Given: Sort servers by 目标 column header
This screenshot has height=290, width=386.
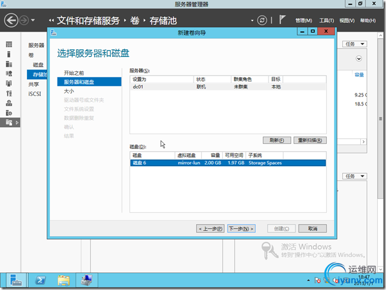Looking at the screenshot, I should [276, 79].
